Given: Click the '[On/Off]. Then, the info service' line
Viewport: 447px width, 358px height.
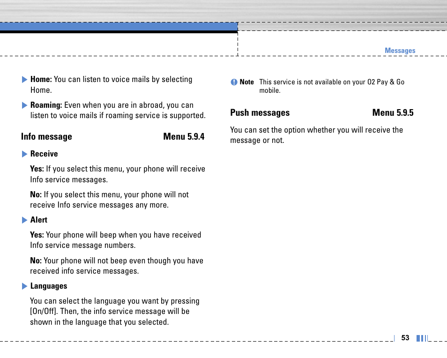Looking at the screenshot, I should (110, 311).
